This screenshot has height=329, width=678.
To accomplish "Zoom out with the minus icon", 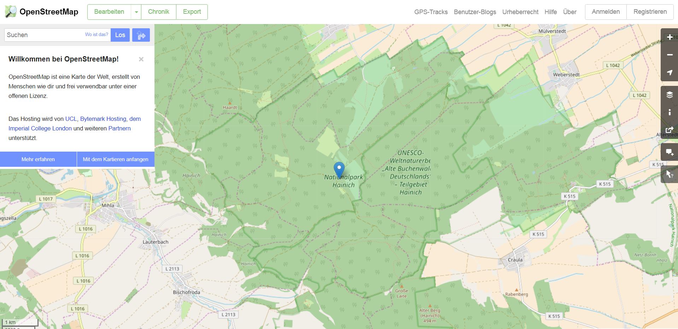I will (670, 55).
